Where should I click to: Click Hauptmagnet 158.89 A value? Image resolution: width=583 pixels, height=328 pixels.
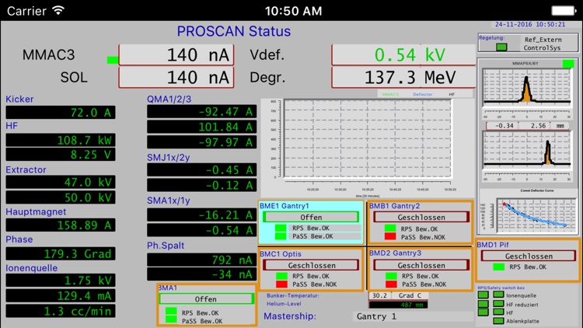pos(60,225)
